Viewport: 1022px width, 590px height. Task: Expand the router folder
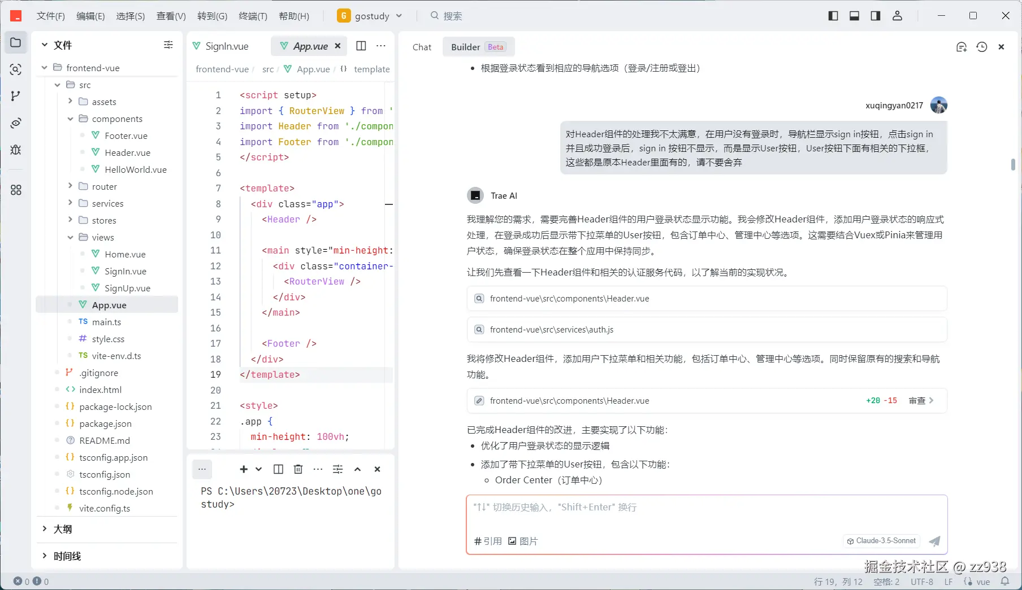coord(70,186)
